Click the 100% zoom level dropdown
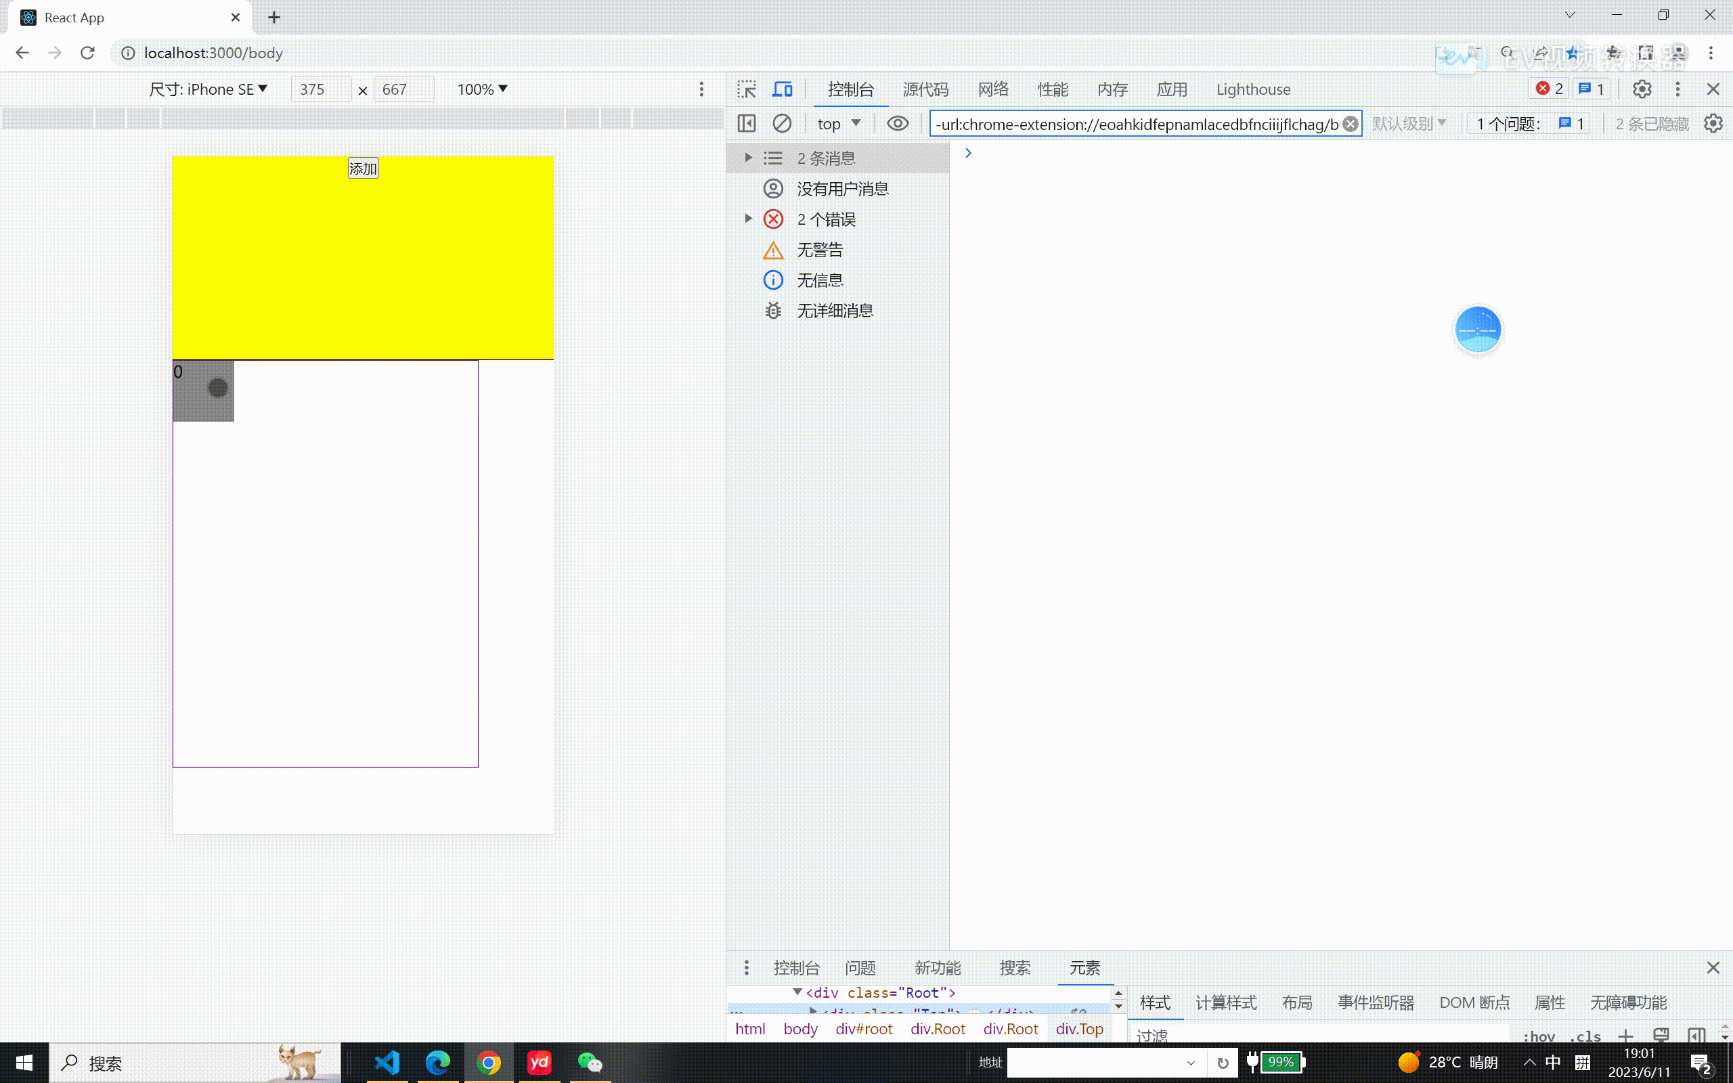The width and height of the screenshot is (1733, 1083). point(481,89)
